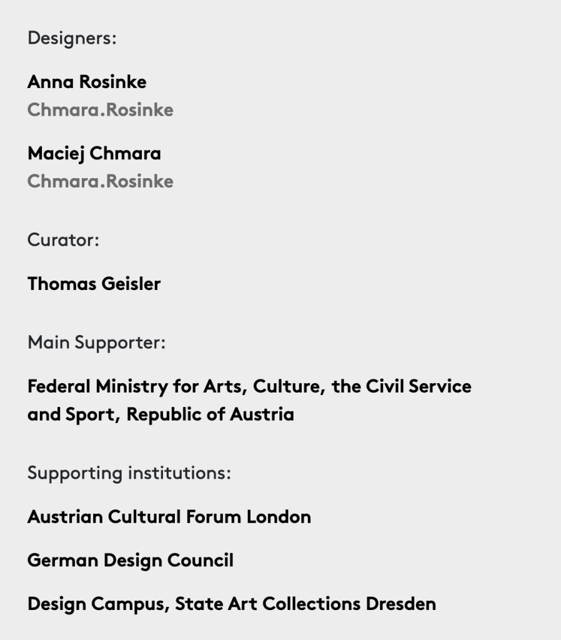561x640 pixels.
Task: Click the Designers: heading label
Action: 72,38
